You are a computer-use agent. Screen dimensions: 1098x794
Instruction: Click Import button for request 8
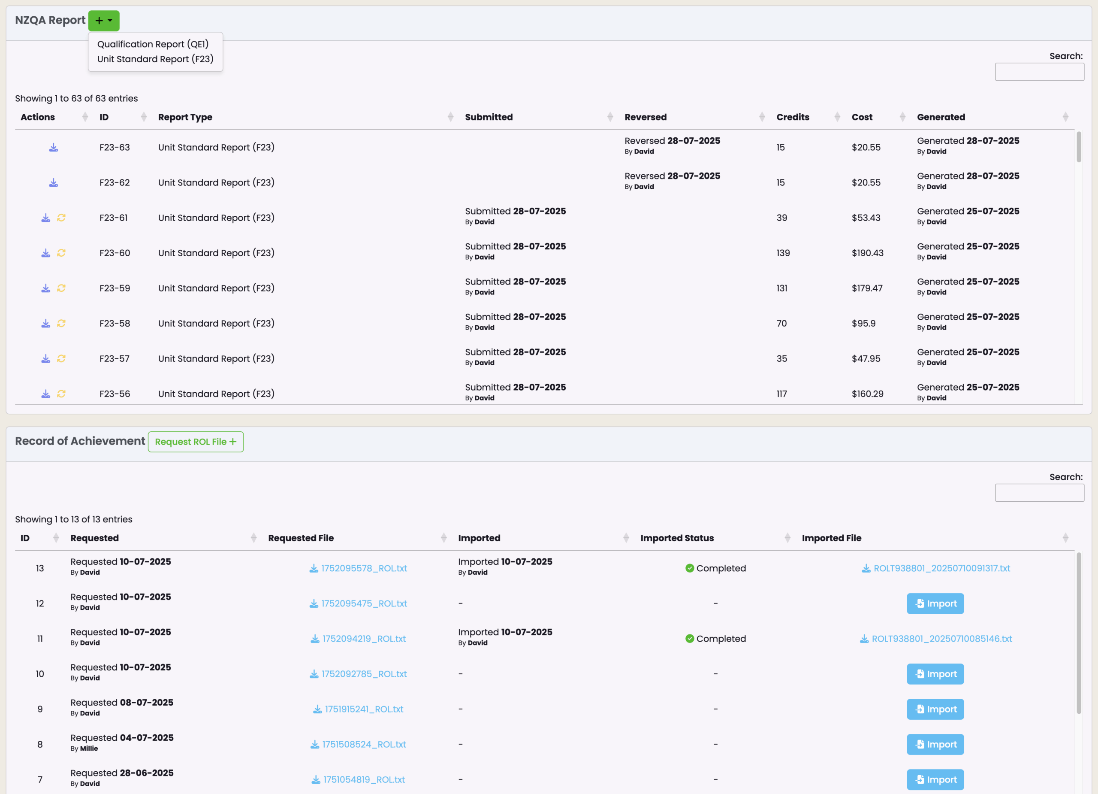click(935, 745)
